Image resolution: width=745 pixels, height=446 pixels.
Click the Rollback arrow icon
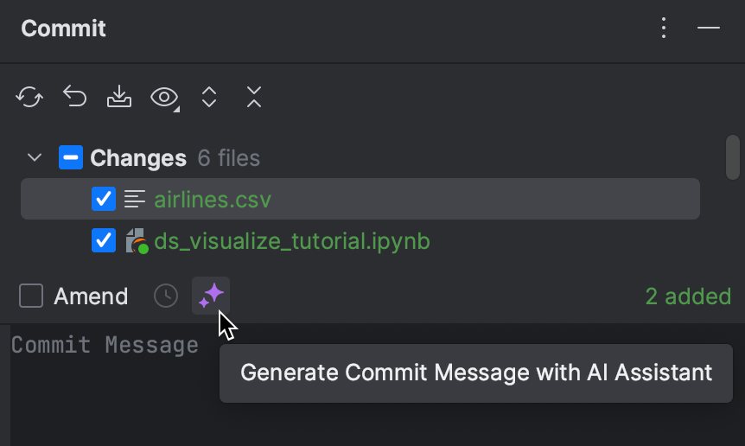(x=74, y=97)
